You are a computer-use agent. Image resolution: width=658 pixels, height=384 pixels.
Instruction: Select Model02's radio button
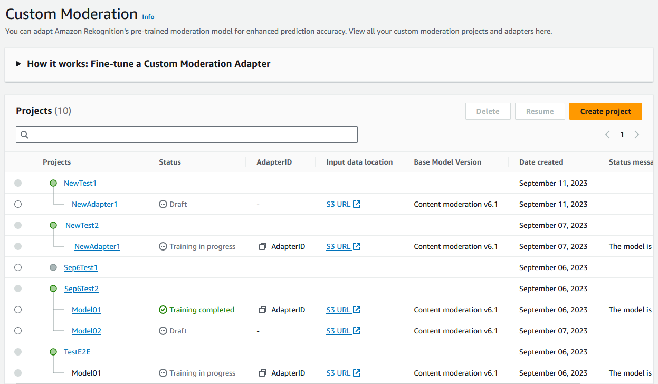[18, 331]
